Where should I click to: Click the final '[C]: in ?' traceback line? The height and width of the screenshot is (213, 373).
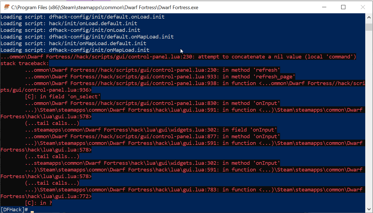pyautogui.click(x=39, y=203)
